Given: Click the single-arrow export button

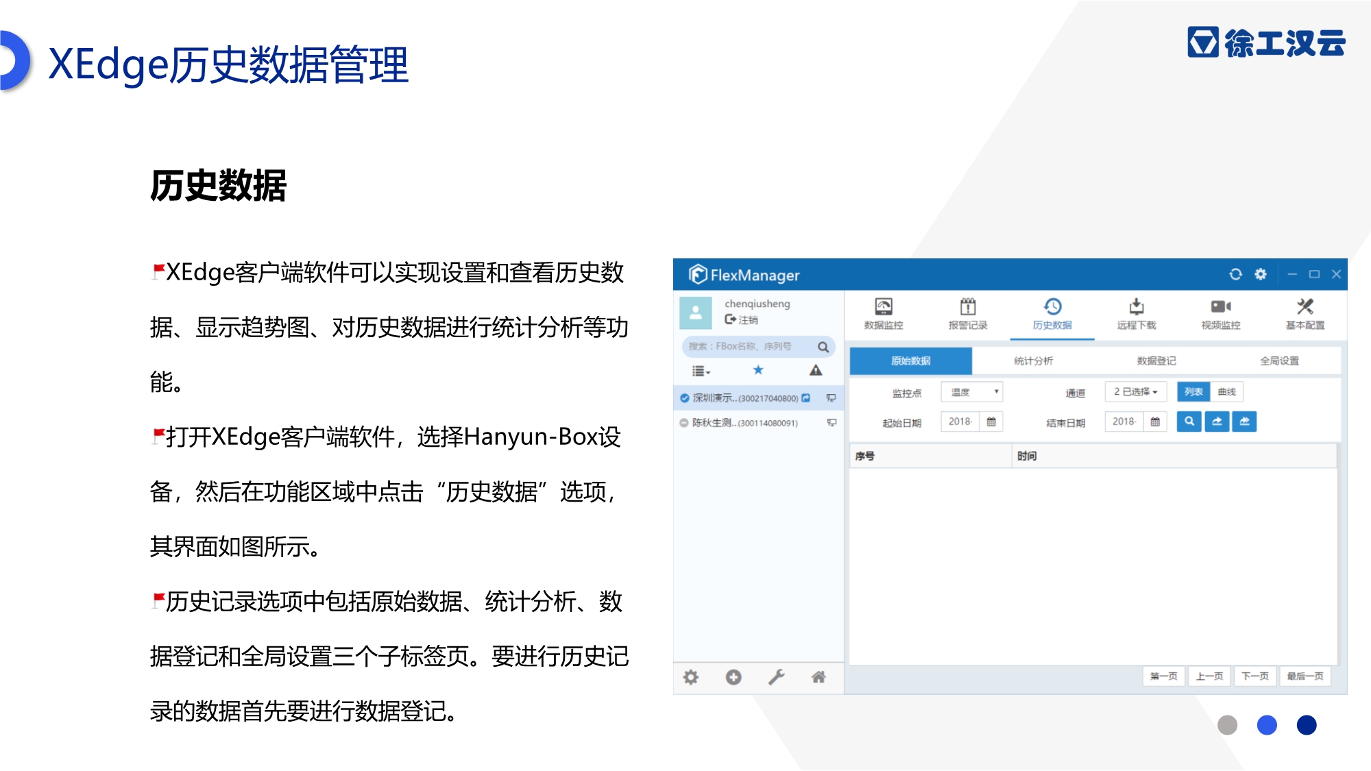Looking at the screenshot, I should 1217,421.
